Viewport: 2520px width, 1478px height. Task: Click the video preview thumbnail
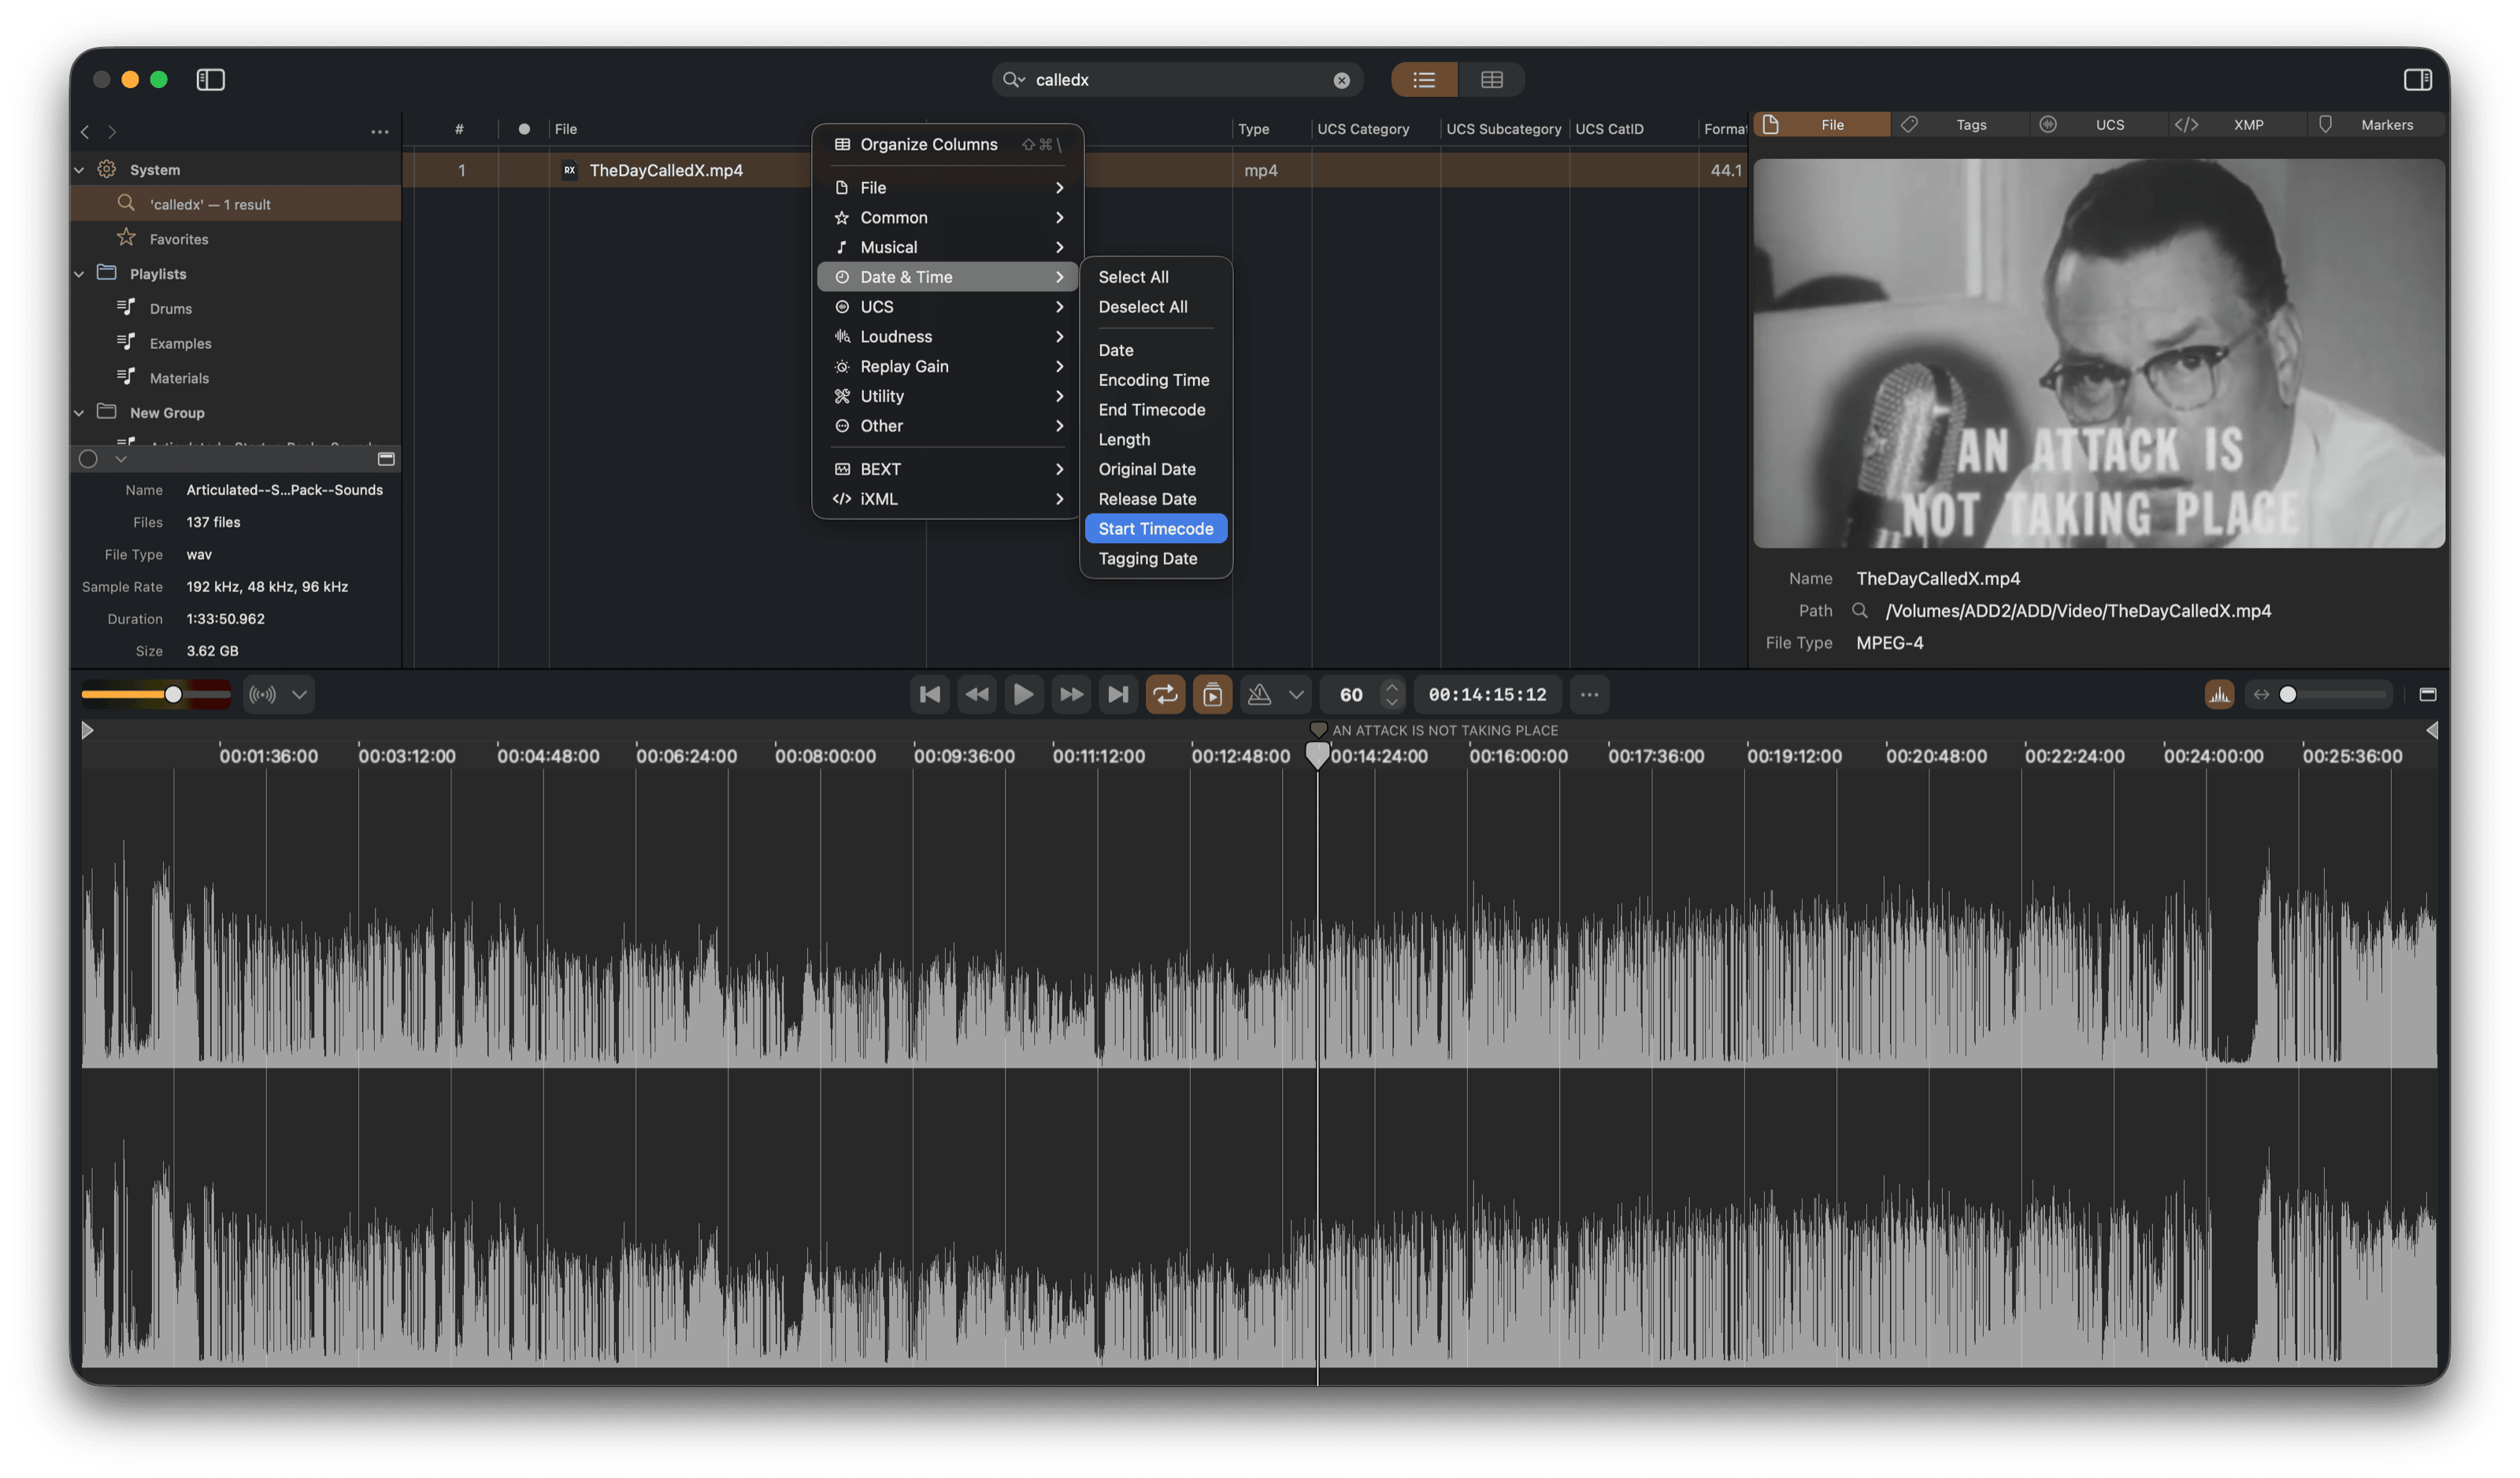[x=2099, y=353]
